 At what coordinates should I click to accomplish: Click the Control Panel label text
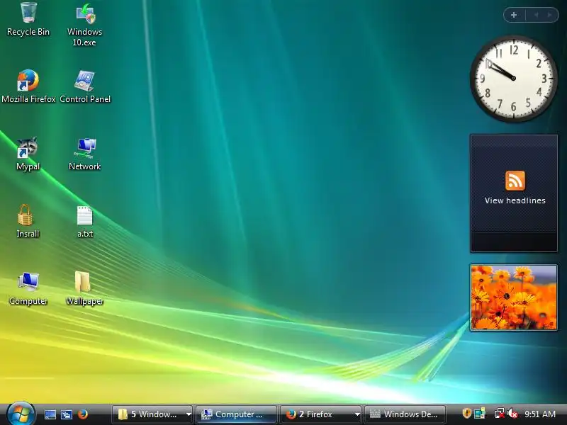(x=85, y=99)
